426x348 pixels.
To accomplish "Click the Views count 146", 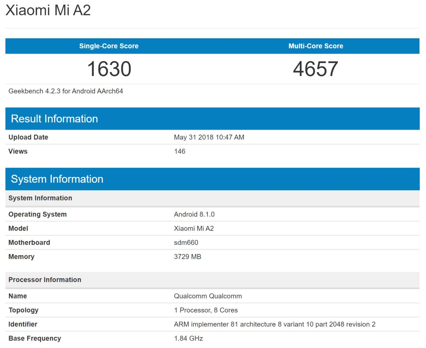I will 179,151.
